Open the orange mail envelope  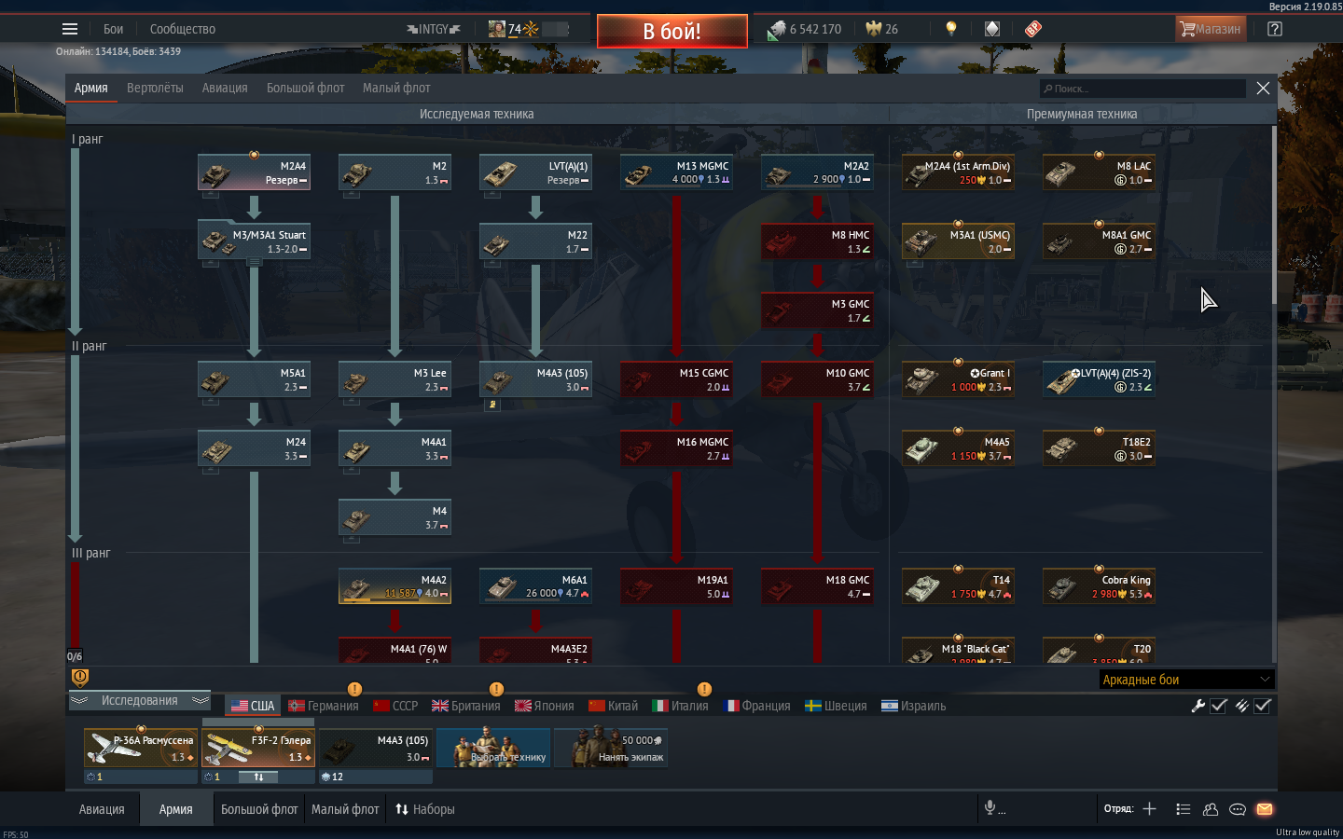coord(1265,809)
